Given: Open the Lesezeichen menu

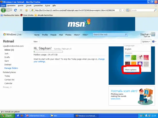Looking at the screenshot, I should tap(38, 6).
